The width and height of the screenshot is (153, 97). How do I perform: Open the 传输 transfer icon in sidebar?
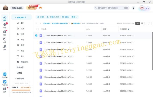coord(5,25)
